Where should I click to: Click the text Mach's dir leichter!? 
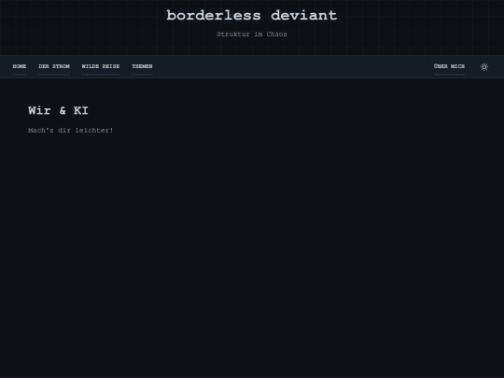pos(70,130)
